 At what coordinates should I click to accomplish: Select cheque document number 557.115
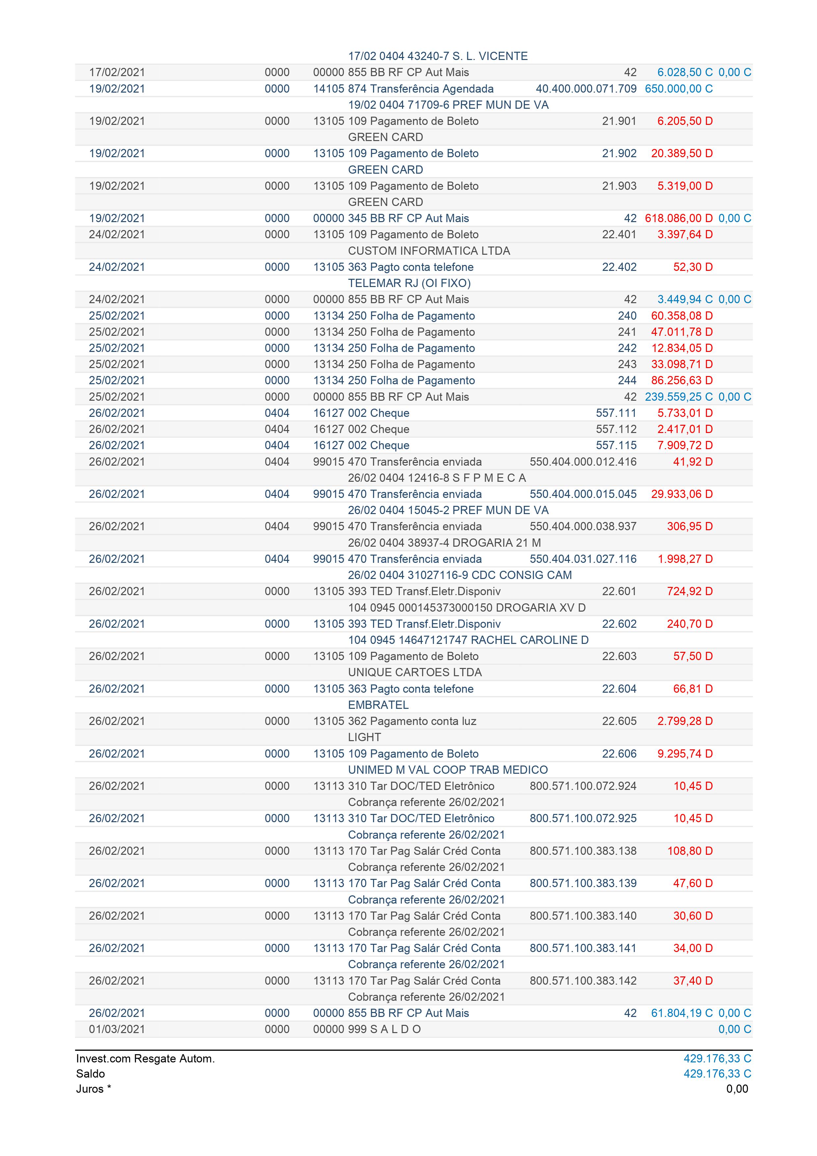click(x=616, y=445)
